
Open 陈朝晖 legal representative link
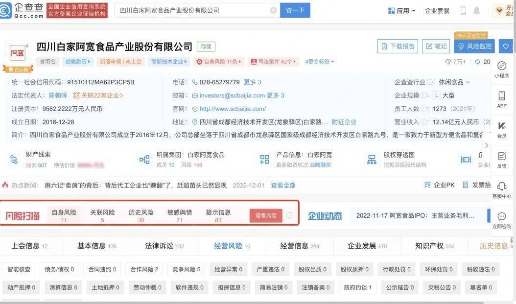[x=58, y=95]
